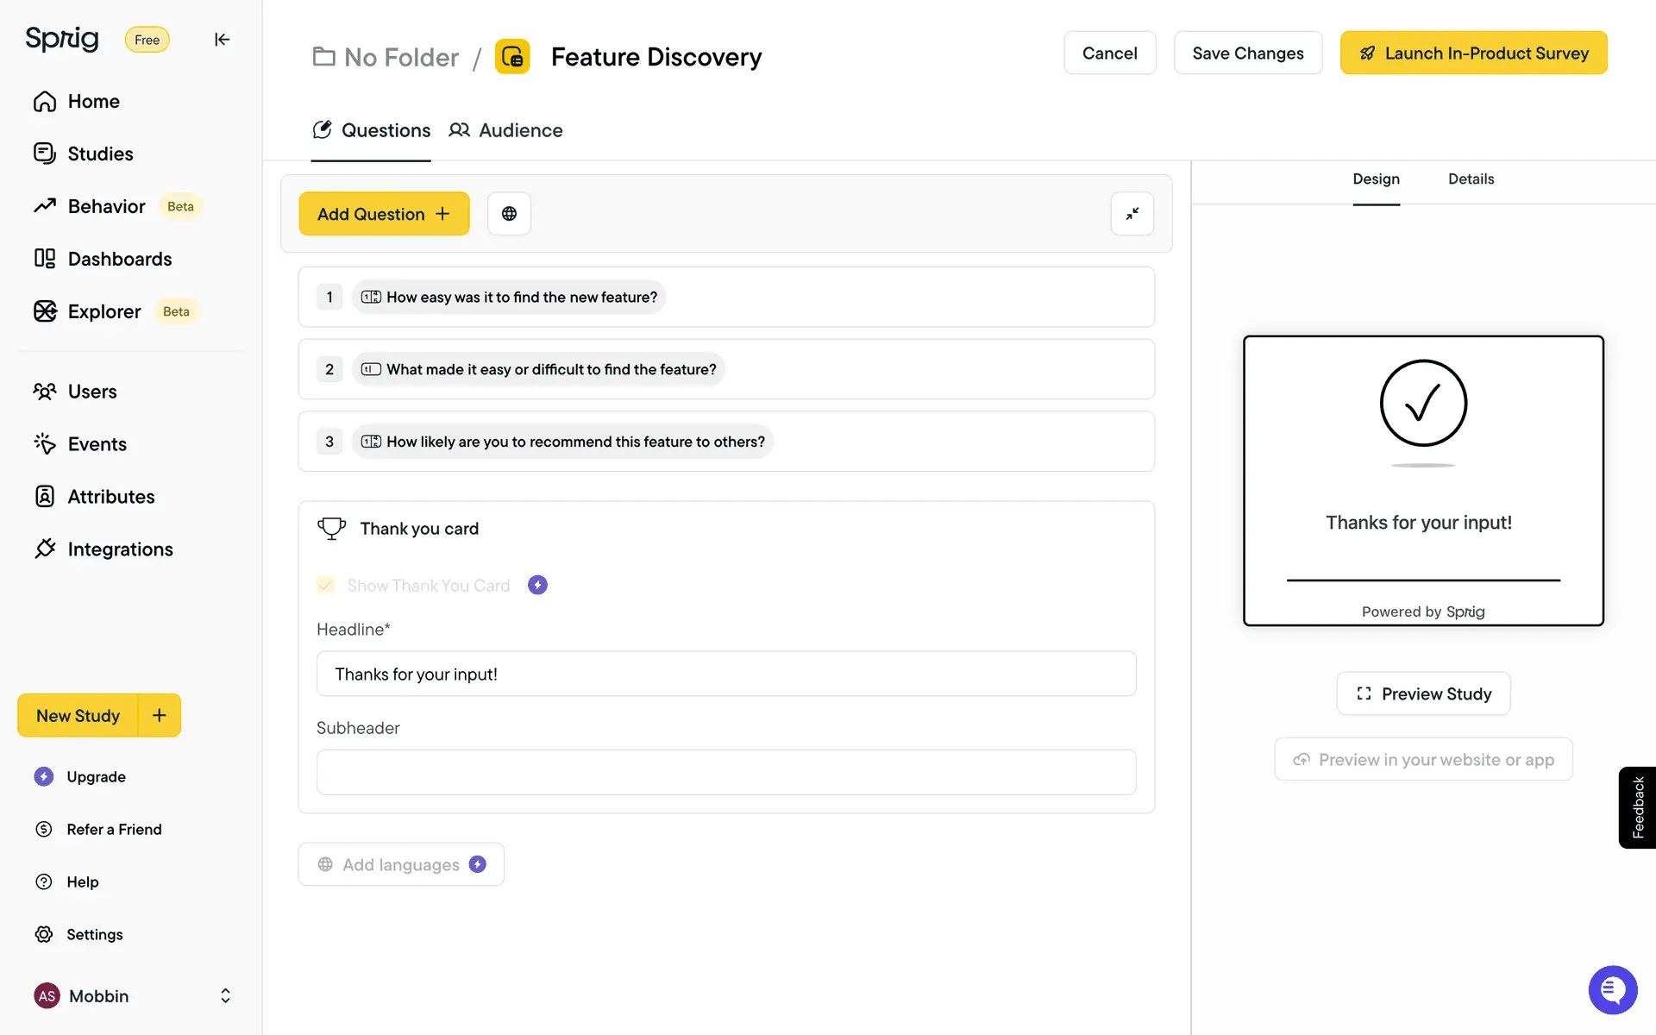The height and width of the screenshot is (1035, 1656).
Task: Click the collapse questions arrows icon
Action: pyautogui.click(x=1132, y=214)
